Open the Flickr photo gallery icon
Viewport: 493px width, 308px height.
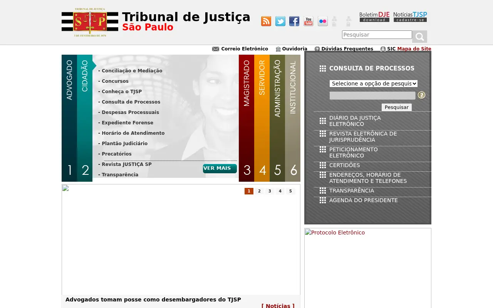pyautogui.click(x=323, y=21)
